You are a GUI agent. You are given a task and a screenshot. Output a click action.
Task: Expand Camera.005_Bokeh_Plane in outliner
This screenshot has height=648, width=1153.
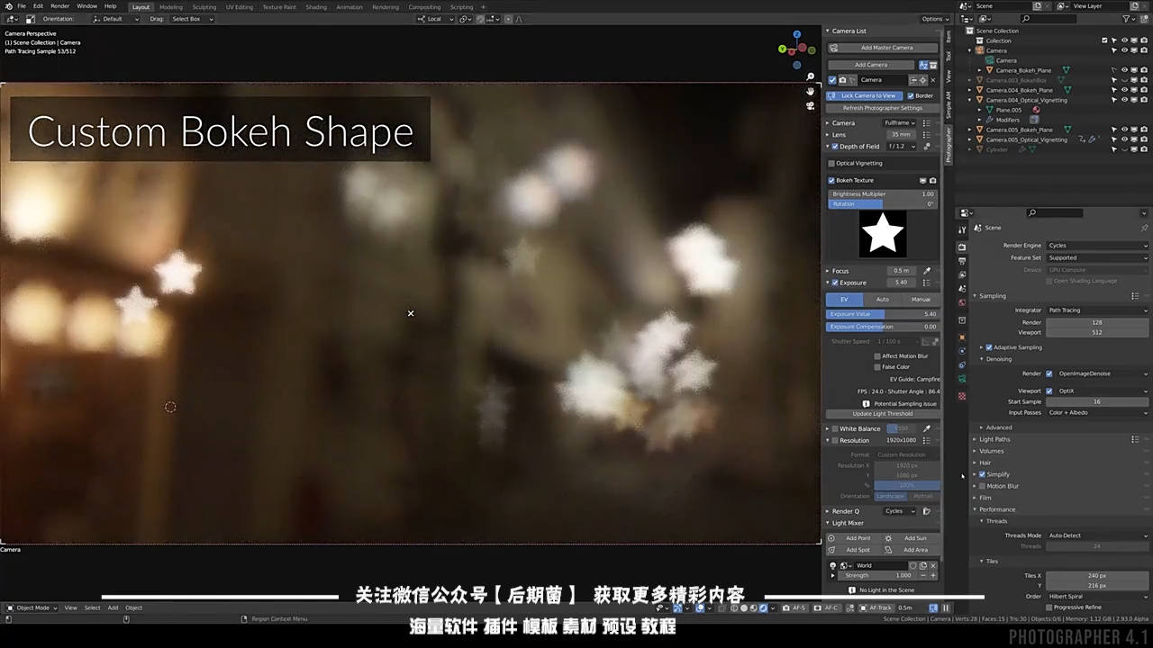(971, 130)
